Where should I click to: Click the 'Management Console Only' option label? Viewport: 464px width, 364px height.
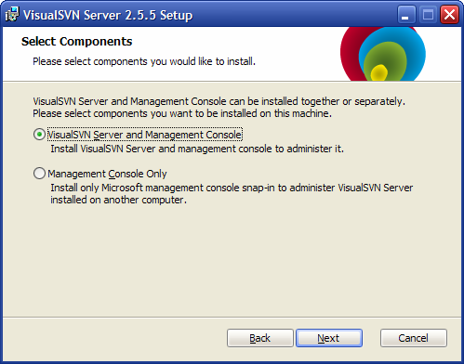point(107,174)
